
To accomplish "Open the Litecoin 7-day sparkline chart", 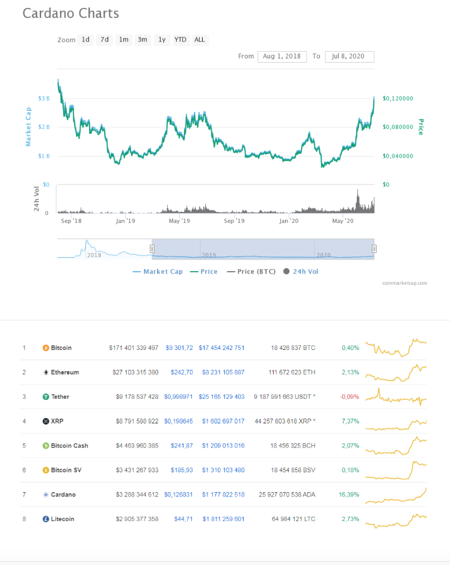I will click(396, 521).
